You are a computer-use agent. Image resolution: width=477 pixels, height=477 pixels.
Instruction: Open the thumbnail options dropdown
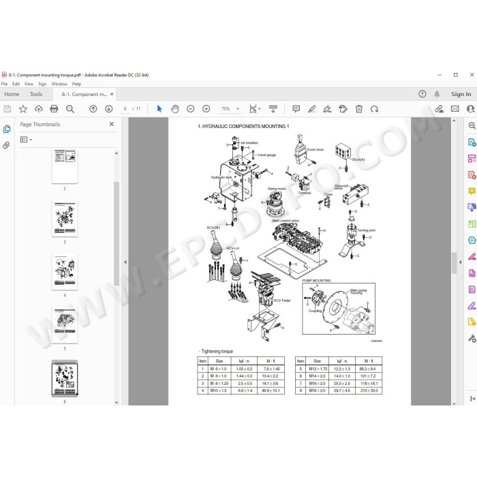click(x=26, y=140)
